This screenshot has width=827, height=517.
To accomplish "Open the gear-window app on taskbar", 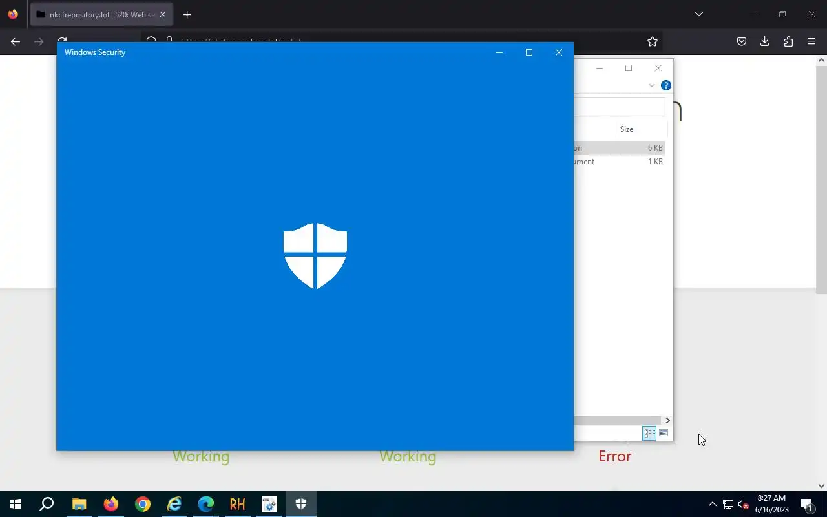I will point(269,504).
